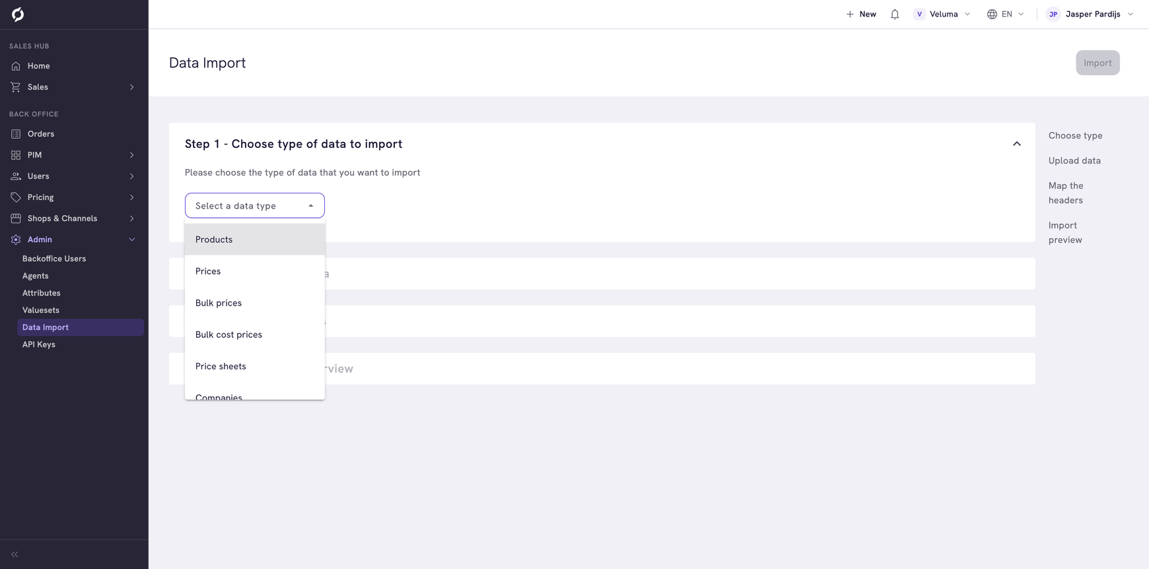Click the Import button
This screenshot has height=569, width=1149.
(1097, 63)
